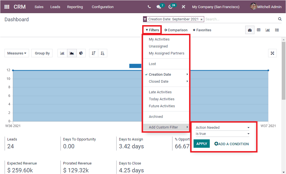Screen dimensions: 286x174
Task: Sort chart in ascending order
Action: coord(103,53)
